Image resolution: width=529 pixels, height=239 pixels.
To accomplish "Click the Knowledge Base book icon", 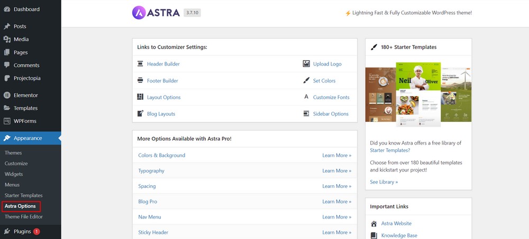I will (374, 236).
